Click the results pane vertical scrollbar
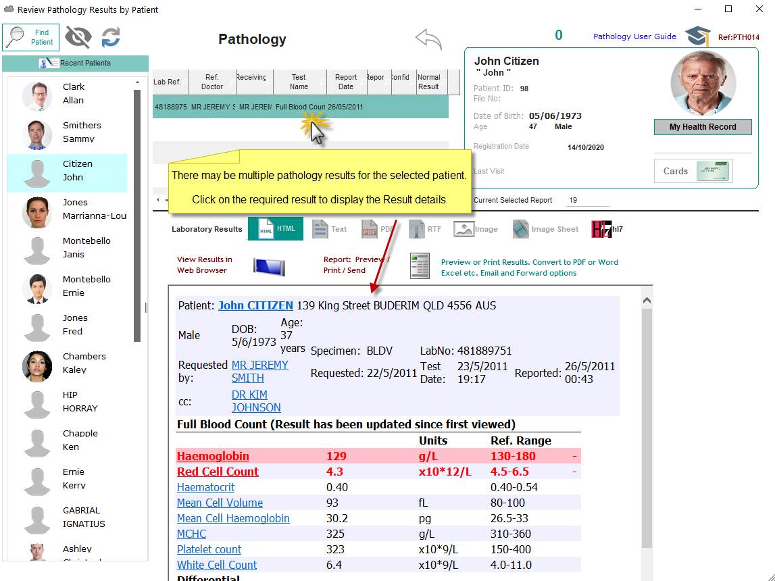The height and width of the screenshot is (581, 775). tap(647, 428)
